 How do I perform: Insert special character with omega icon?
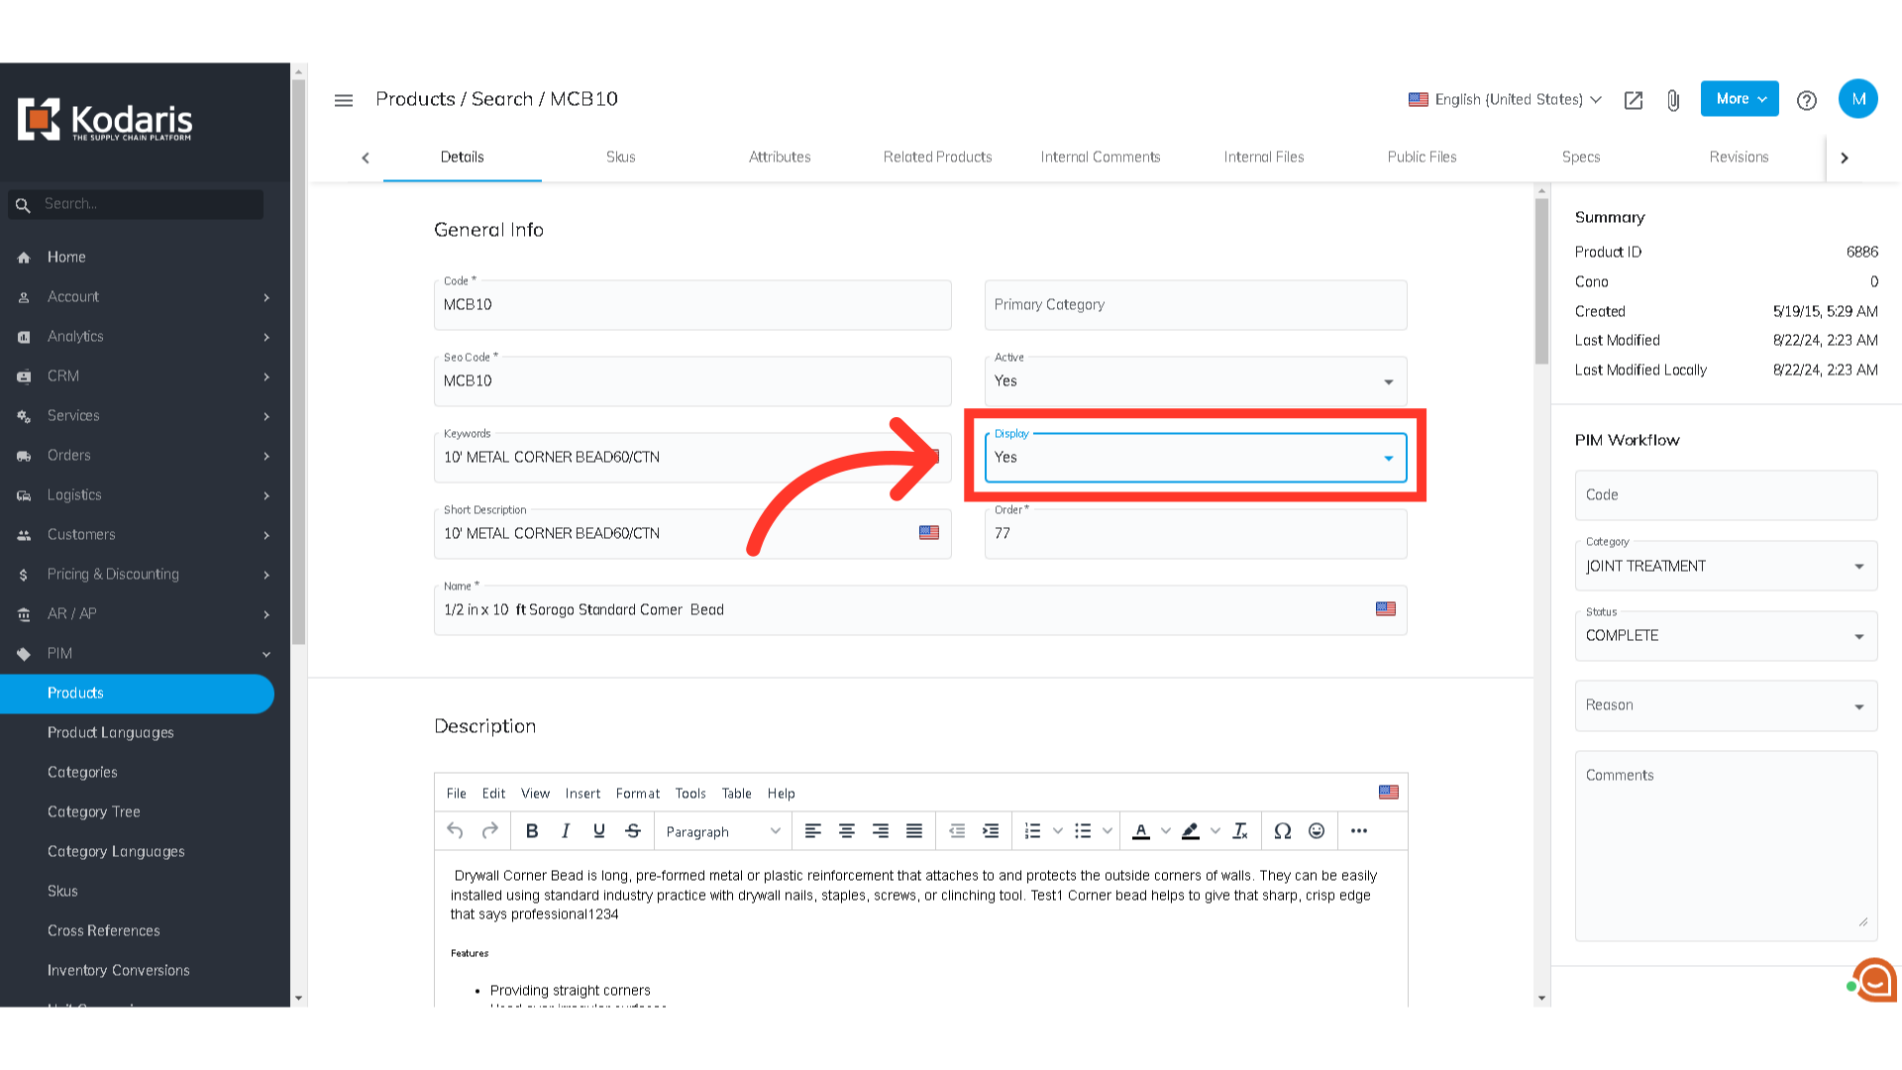(1282, 831)
